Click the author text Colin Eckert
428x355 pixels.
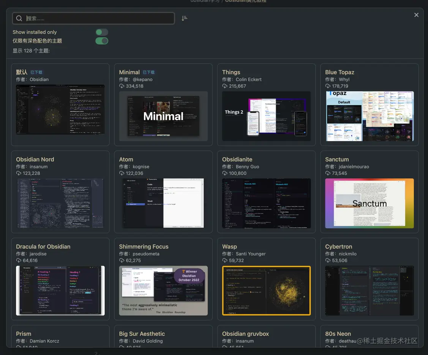point(249,80)
